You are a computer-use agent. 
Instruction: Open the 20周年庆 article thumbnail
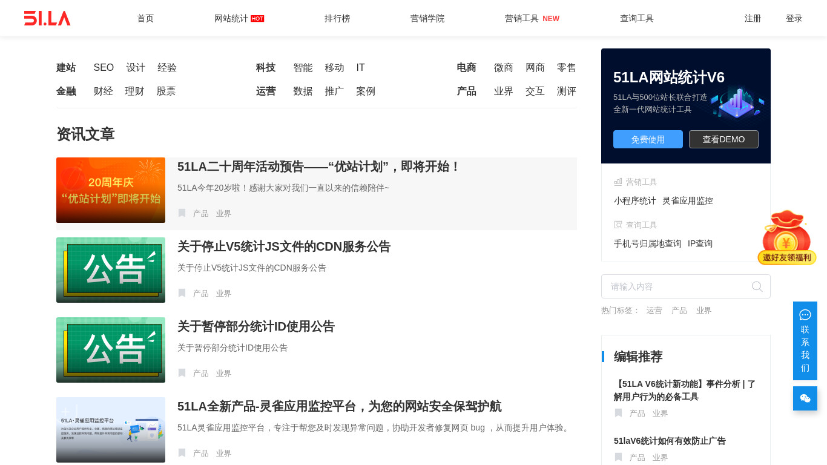pyautogui.click(x=111, y=190)
